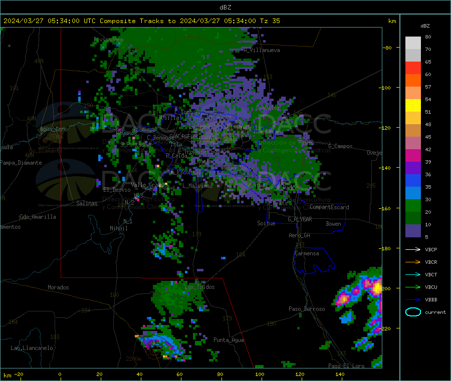Click the 'Nihuil' map label
The height and width of the screenshot is (381, 451).
[x=118, y=228]
